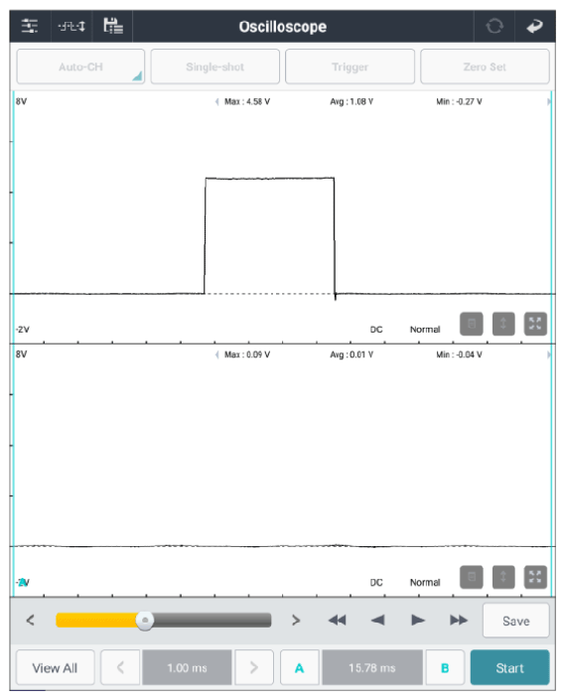Toggle the Single-shot mode button
Image resolution: width=565 pixels, height=700 pixels.
click(x=215, y=67)
